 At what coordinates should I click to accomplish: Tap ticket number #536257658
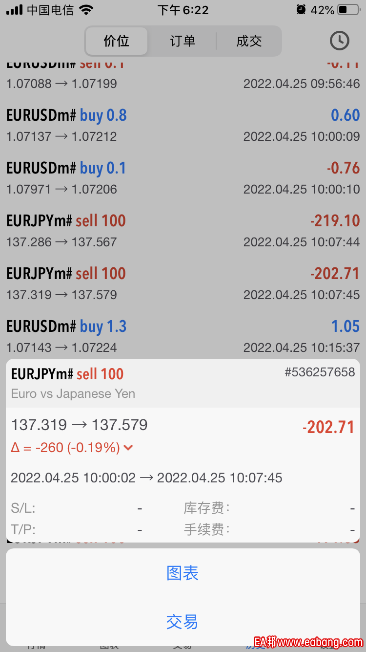point(320,372)
